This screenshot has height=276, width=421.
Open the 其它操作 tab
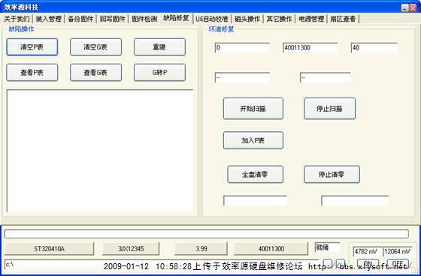coord(279,19)
